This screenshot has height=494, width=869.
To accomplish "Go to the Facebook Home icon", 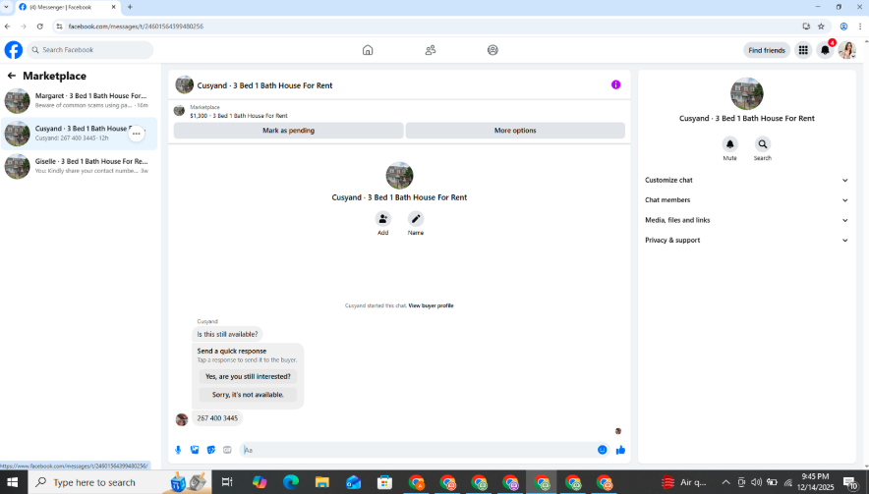I will tap(368, 50).
